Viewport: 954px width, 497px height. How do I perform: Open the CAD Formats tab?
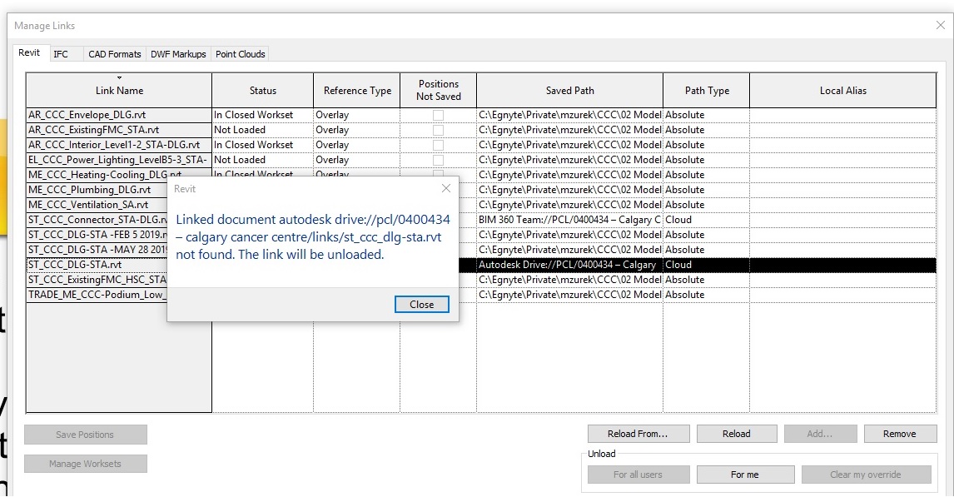click(114, 53)
